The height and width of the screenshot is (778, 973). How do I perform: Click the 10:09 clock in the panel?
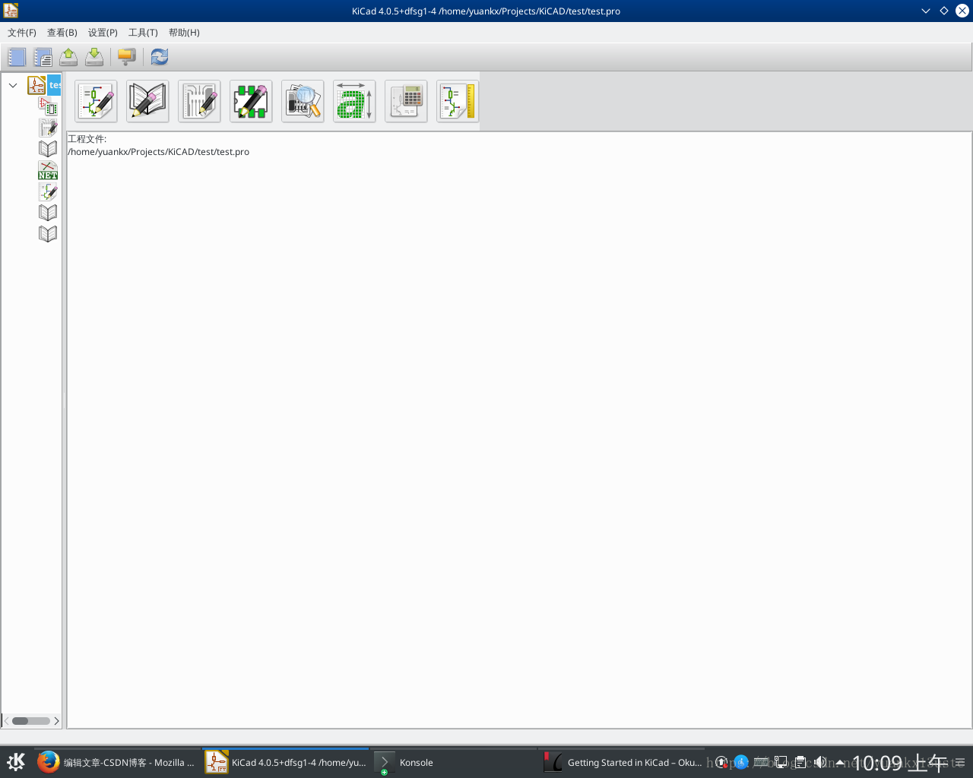coord(901,763)
